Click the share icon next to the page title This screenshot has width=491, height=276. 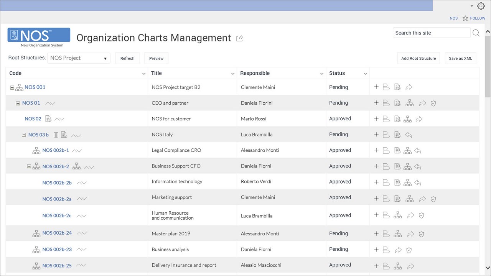240,38
